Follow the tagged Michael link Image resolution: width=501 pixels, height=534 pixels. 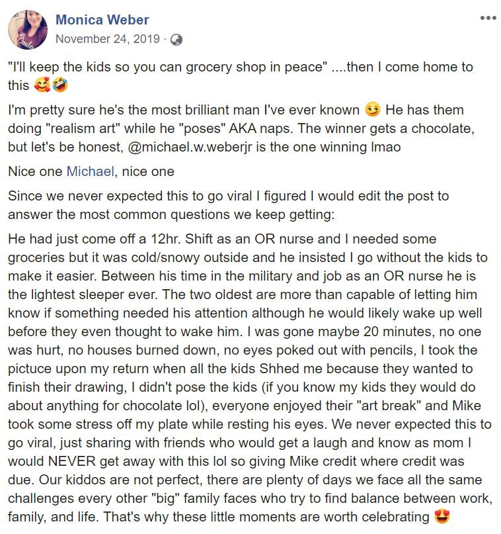(x=90, y=171)
